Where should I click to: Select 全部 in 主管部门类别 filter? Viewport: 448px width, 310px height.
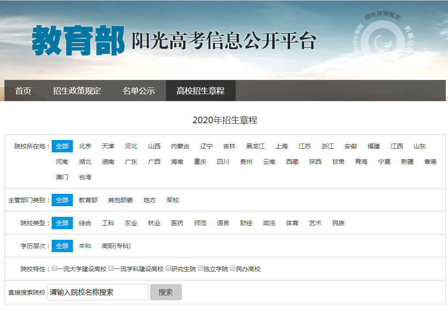click(x=62, y=200)
